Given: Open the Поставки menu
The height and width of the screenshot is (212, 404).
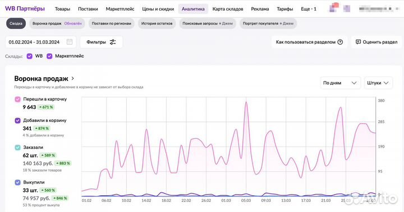Looking at the screenshot, I should click(88, 9).
